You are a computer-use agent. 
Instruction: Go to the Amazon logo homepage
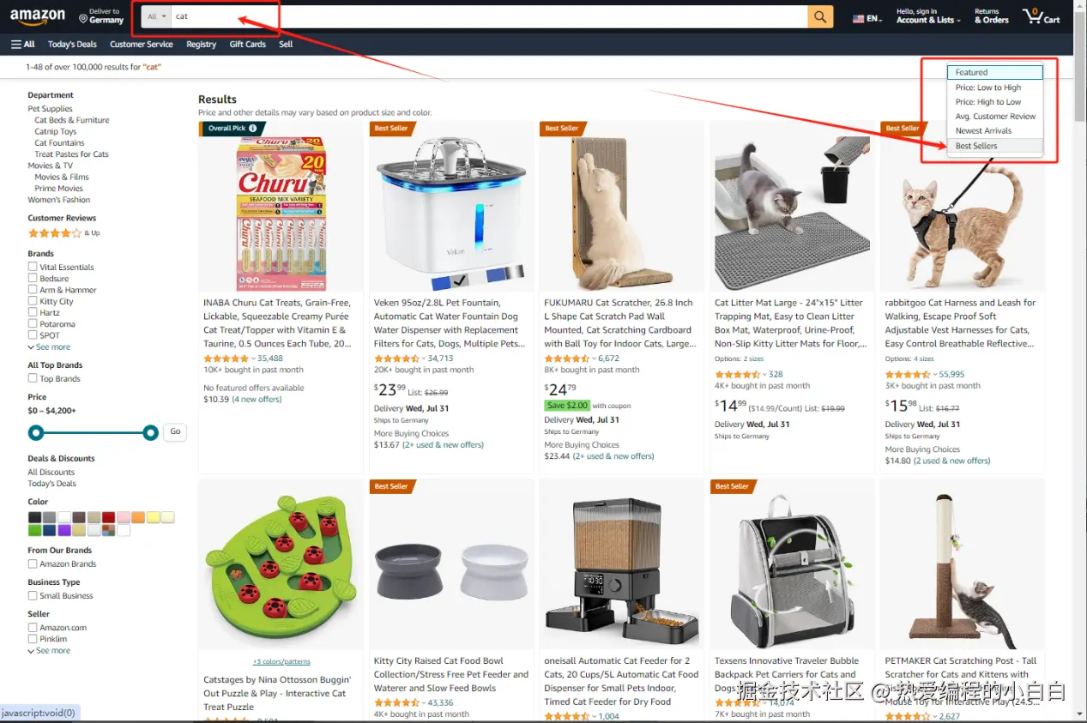(x=38, y=16)
